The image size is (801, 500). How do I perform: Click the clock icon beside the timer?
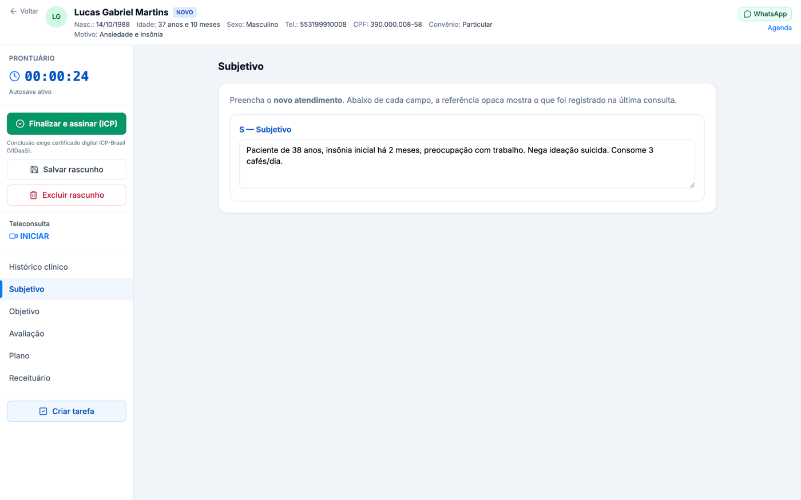(x=15, y=76)
